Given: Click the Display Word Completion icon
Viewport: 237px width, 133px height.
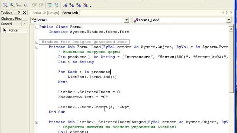Looking at the screenshot, I should 26,5.
